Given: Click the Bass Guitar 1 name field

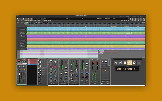Looking at the screenshot, I should [22, 64].
